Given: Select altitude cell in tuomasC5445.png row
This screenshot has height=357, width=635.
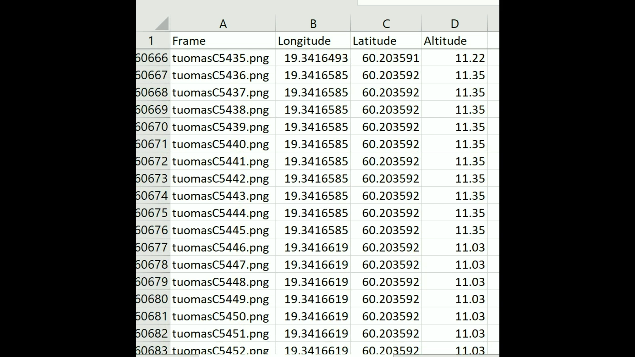Looking at the screenshot, I should (454, 230).
